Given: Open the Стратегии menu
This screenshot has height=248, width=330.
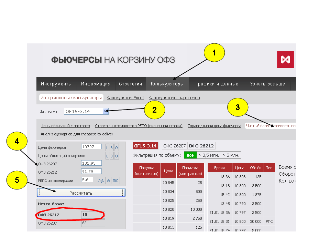Looking at the screenshot, I should click(x=131, y=84).
